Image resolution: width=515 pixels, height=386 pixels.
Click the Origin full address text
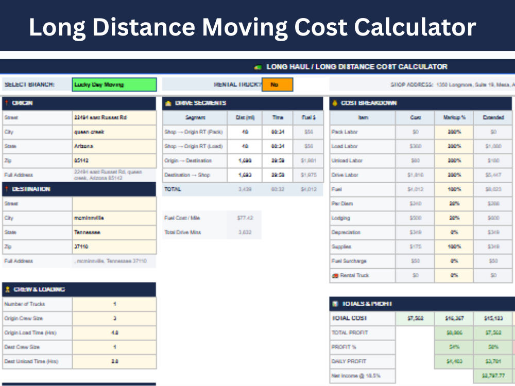click(108, 175)
